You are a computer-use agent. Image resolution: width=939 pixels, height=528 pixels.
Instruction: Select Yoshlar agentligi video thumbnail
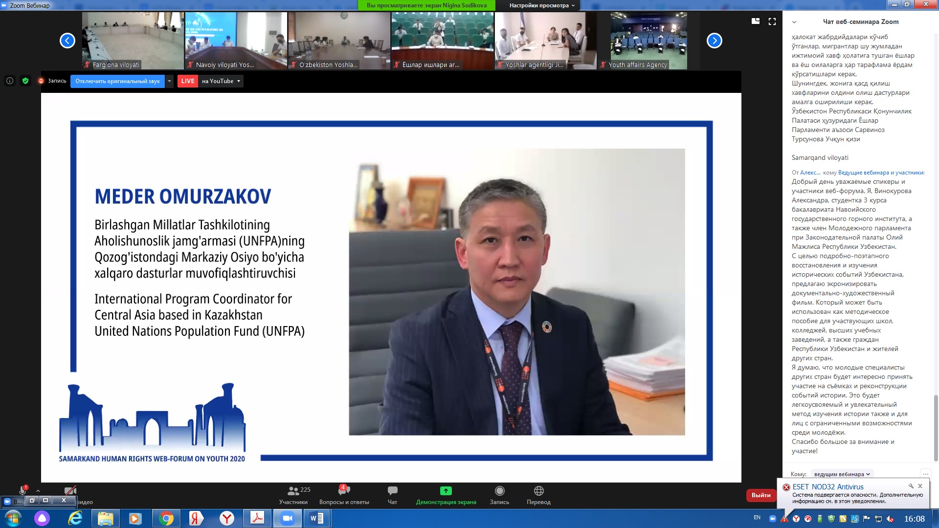[545, 41]
